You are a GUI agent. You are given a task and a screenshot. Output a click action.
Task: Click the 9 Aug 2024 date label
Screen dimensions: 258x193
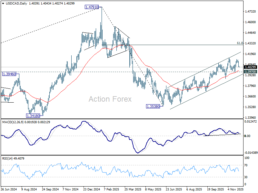(29, 189)
